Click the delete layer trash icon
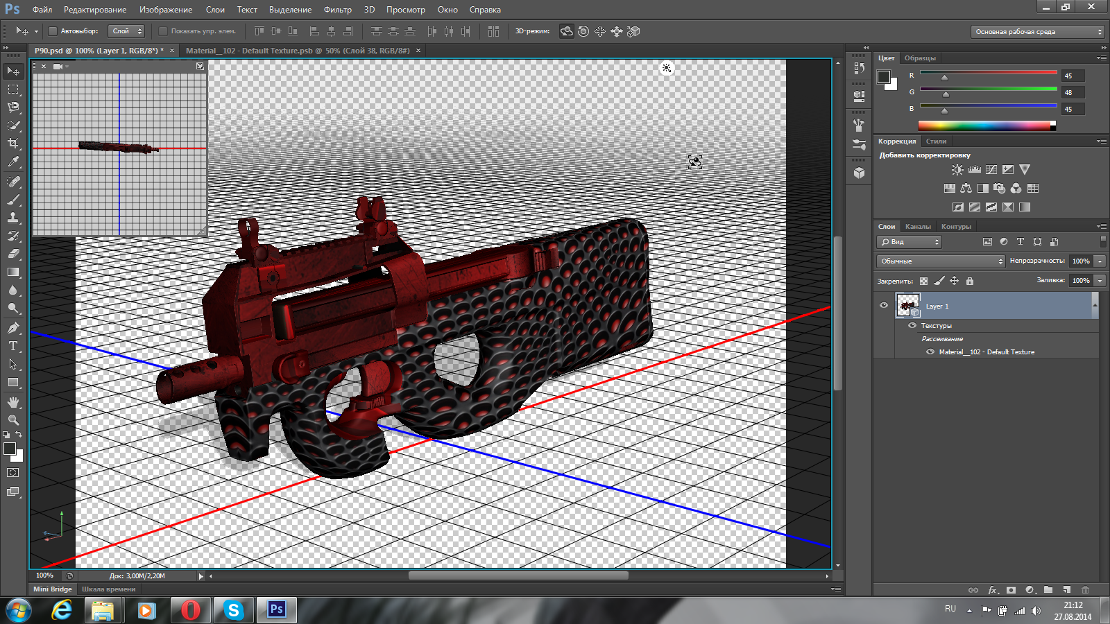1110x624 pixels. [1086, 590]
